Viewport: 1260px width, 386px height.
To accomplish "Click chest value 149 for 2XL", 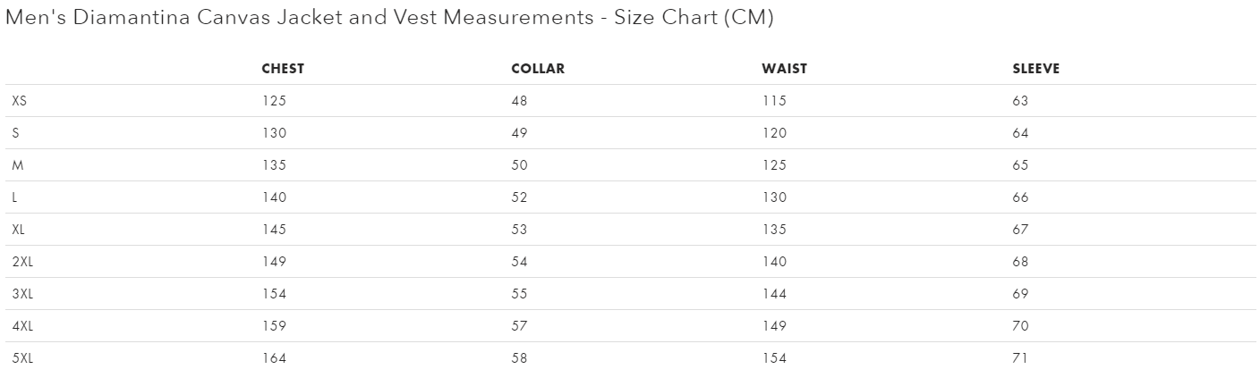I will [274, 262].
